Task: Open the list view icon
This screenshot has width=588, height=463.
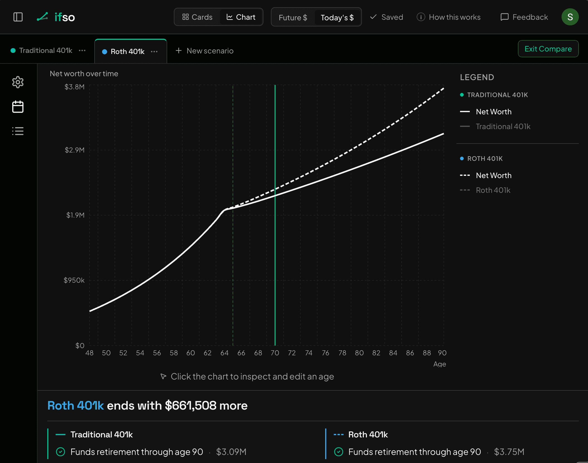Action: (18, 131)
